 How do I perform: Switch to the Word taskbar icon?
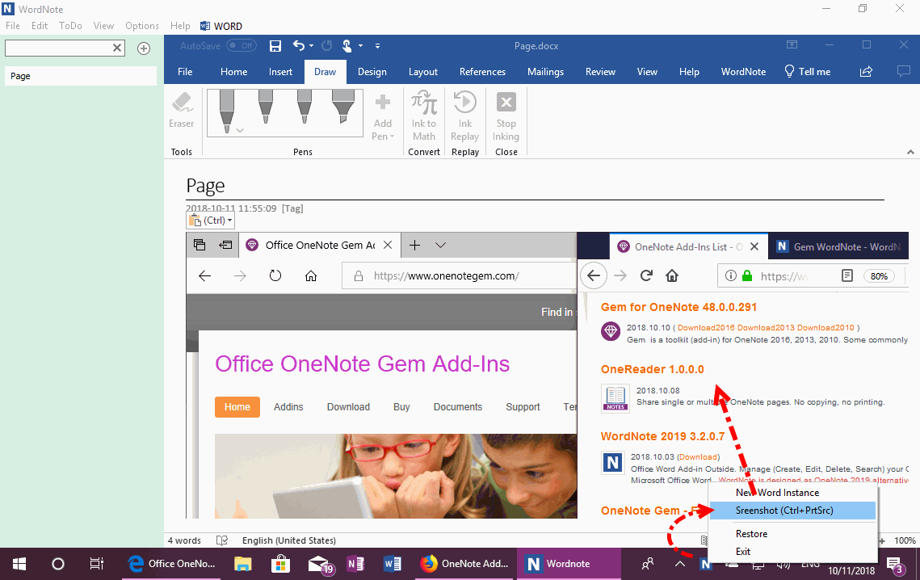pyautogui.click(x=393, y=564)
